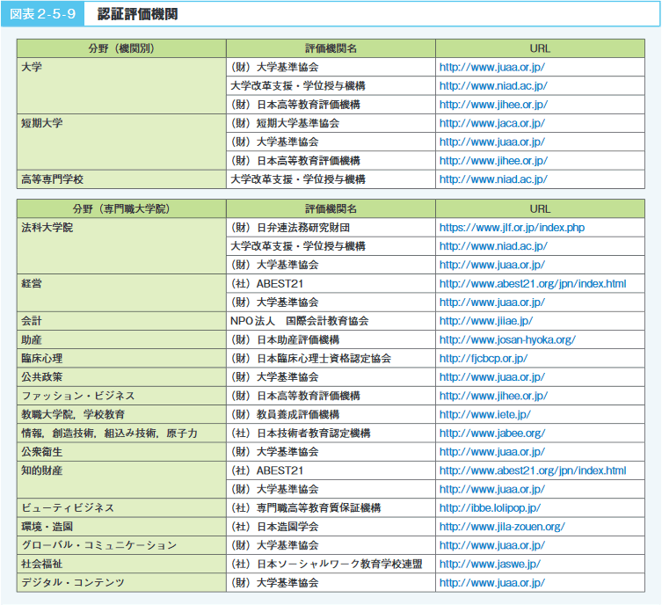Open the juaa.or.jp link in the グローバル・コミュニケーション row
This screenshot has height=605, width=662.
[x=491, y=545]
